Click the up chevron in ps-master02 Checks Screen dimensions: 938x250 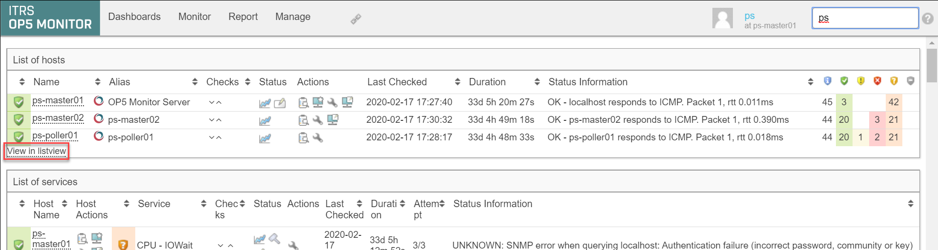[x=219, y=120]
